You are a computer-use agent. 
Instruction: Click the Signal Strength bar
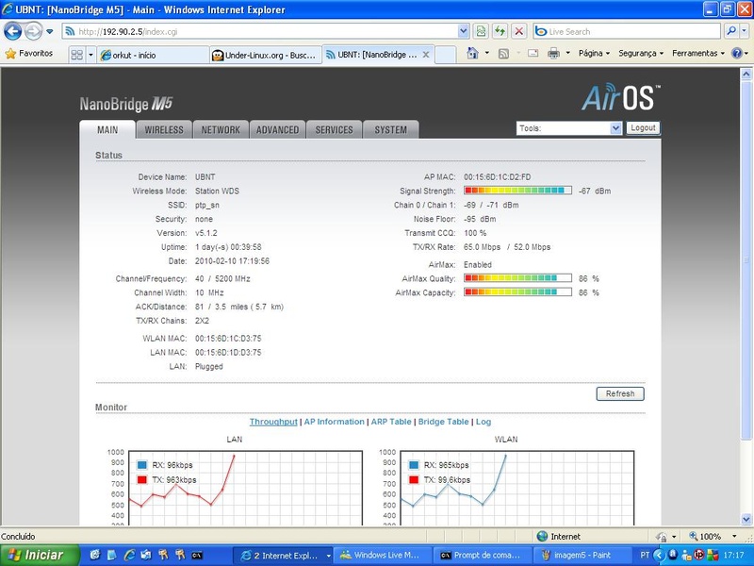[x=517, y=191]
